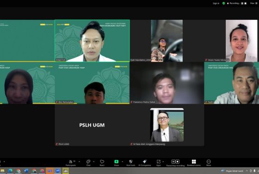Open Breakout rooms
This screenshot has height=174, width=259.
click(194, 163)
